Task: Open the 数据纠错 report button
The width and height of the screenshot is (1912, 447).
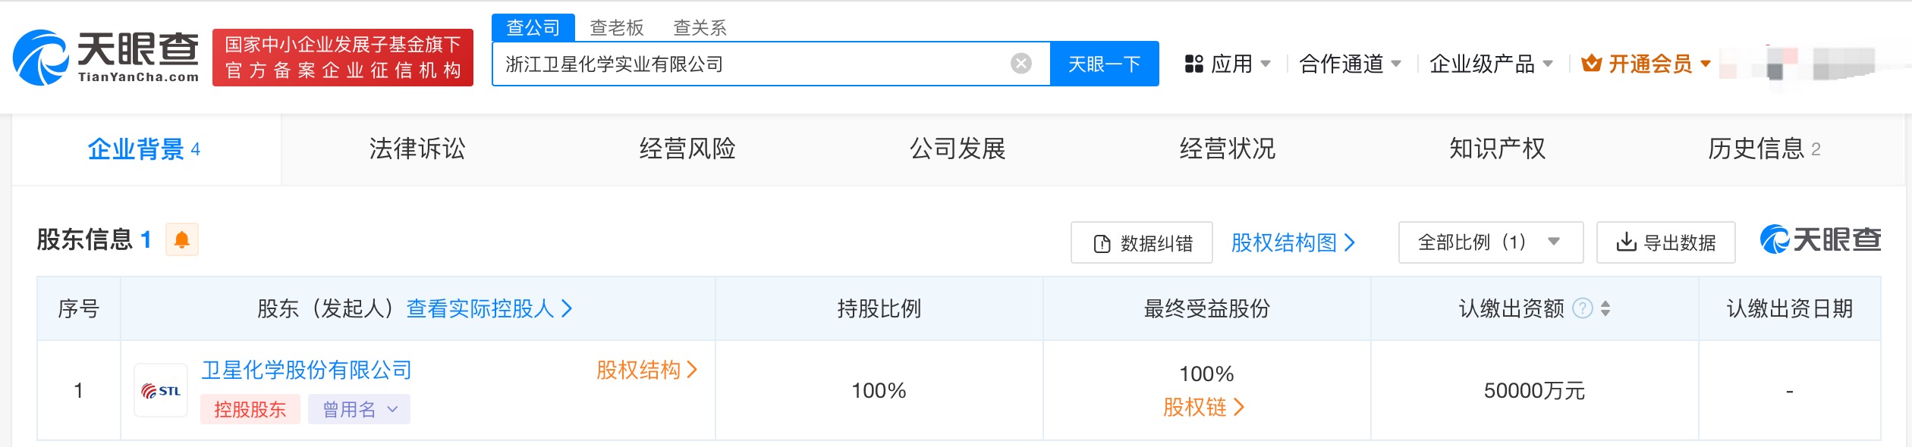Action: 1141,243
